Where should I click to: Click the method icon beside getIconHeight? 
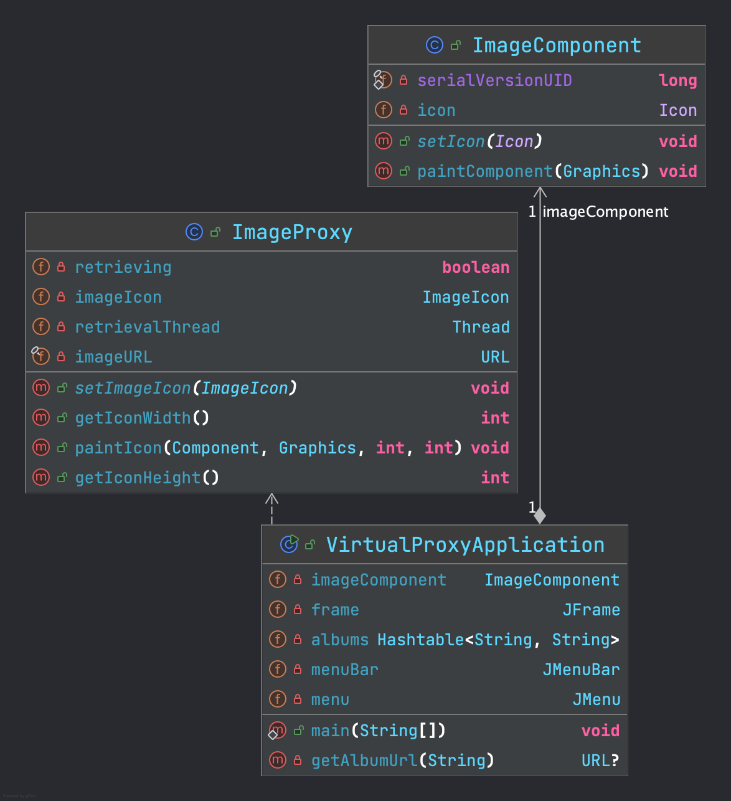(40, 477)
